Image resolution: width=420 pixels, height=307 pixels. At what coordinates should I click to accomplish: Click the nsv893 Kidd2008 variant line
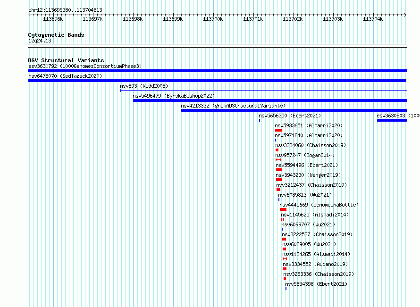(264, 91)
